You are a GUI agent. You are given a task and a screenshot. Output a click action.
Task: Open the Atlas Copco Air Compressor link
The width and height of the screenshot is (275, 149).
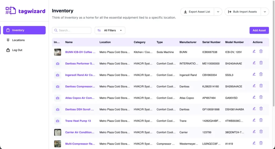[x=80, y=98]
